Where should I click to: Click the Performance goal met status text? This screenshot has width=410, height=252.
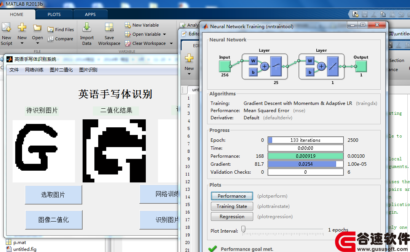[247, 249]
